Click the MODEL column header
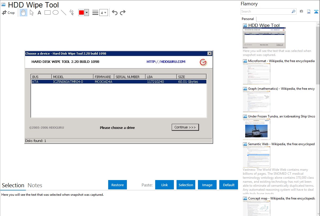The height and width of the screenshot is (216, 320). tap(72, 77)
